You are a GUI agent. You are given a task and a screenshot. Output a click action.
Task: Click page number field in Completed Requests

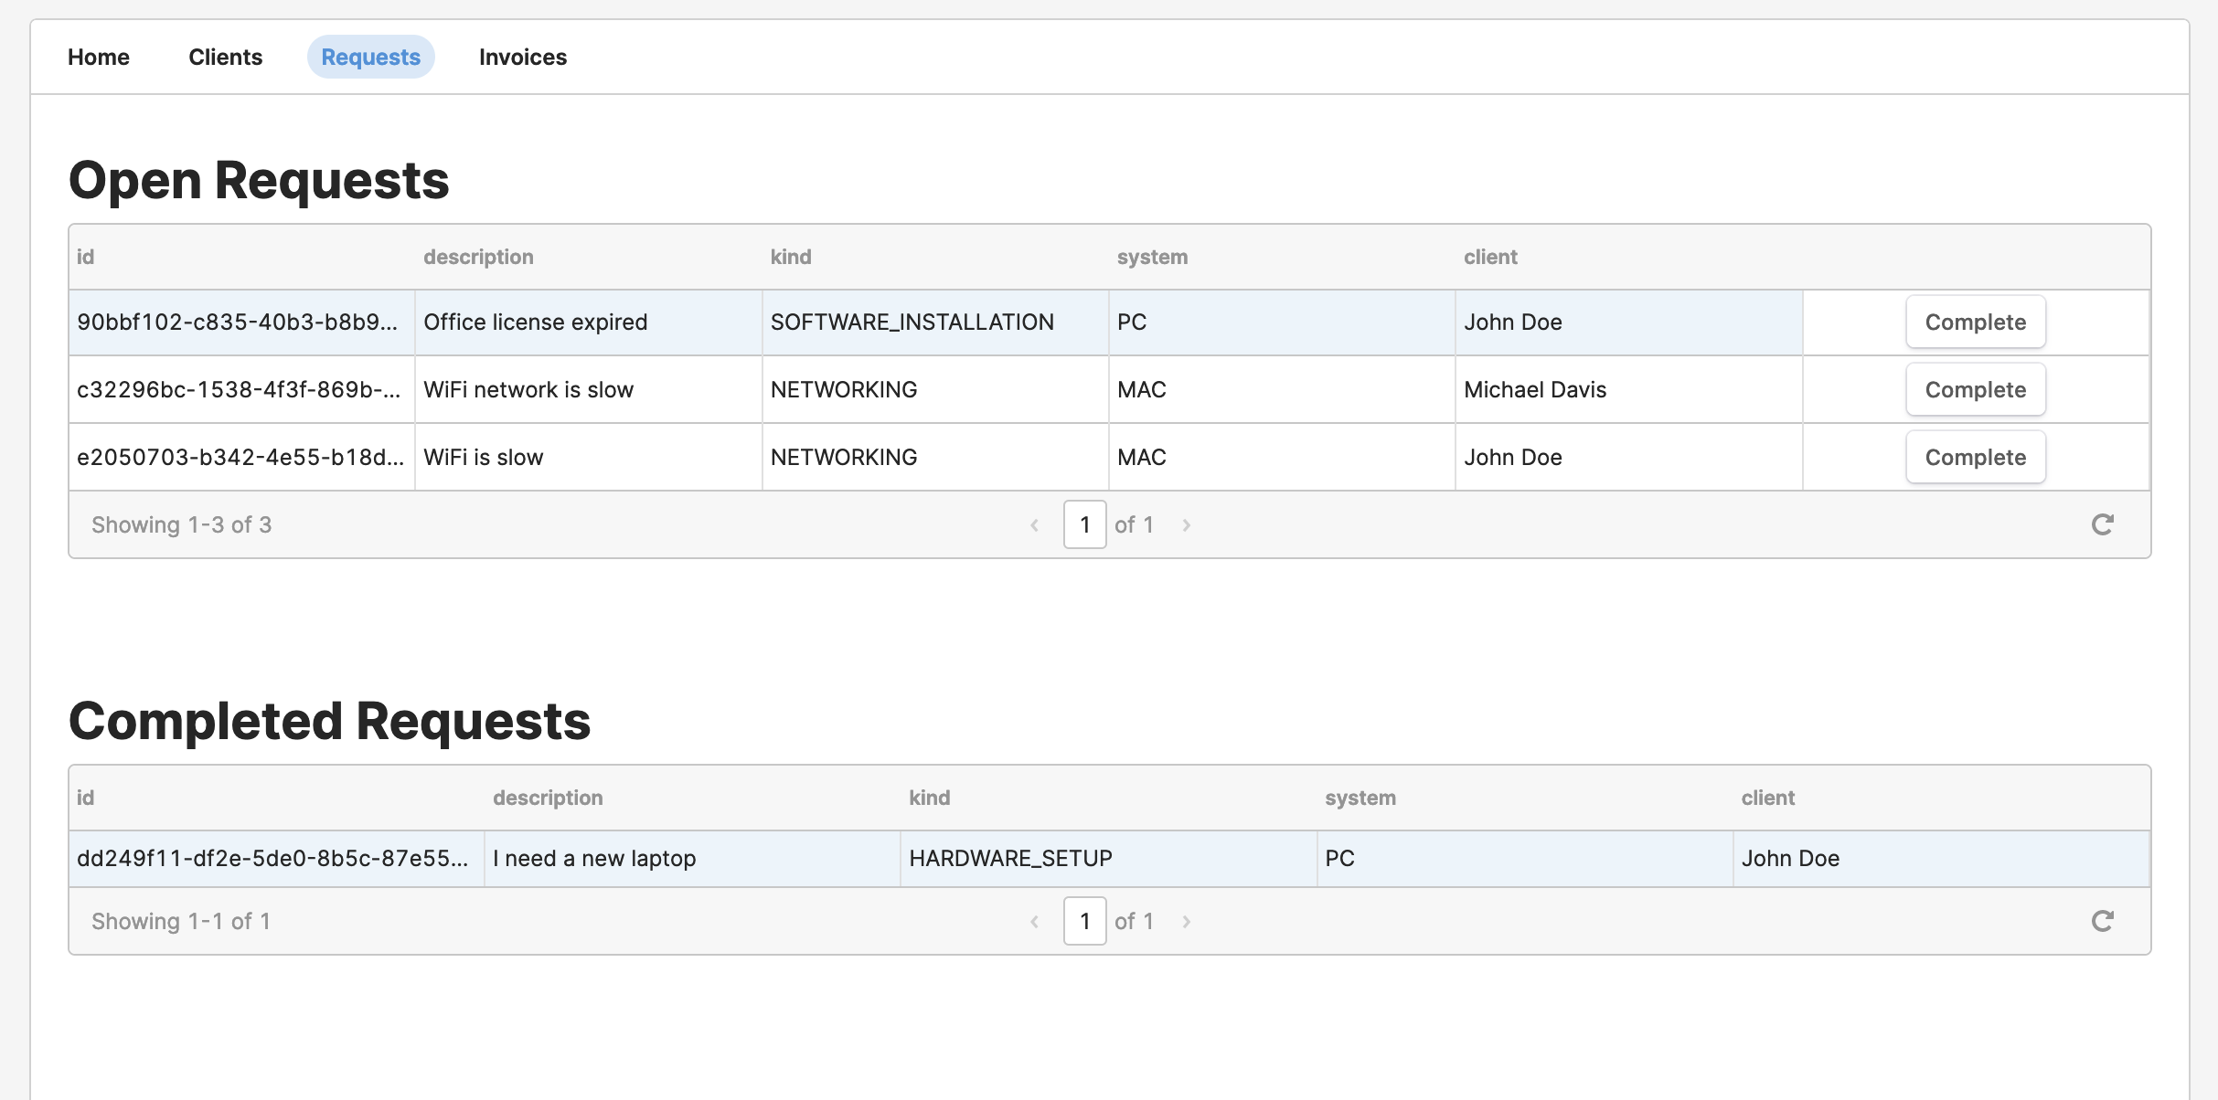[1086, 920]
